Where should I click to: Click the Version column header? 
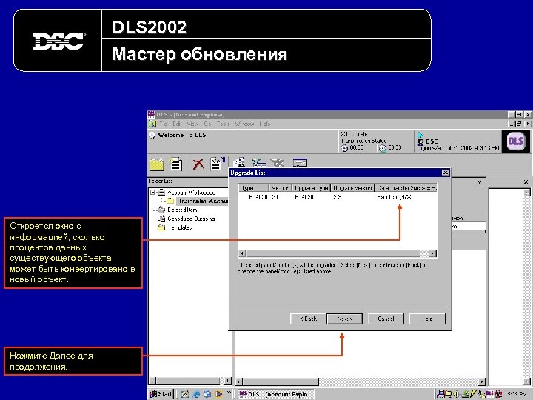point(281,188)
